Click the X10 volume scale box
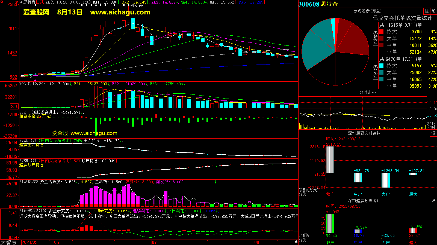437x245 pixels. tap(14, 106)
